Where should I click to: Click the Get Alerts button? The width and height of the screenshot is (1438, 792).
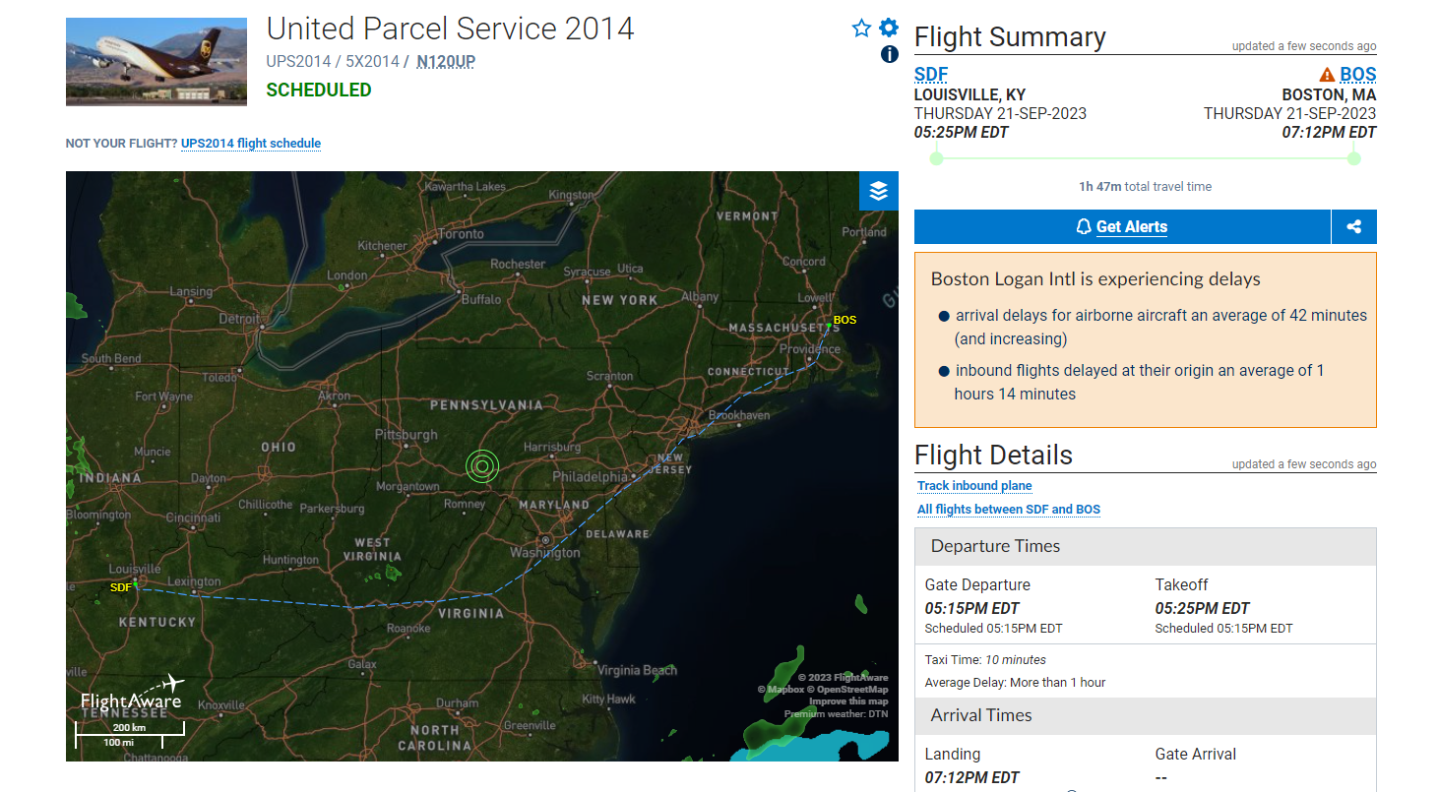(x=1122, y=227)
